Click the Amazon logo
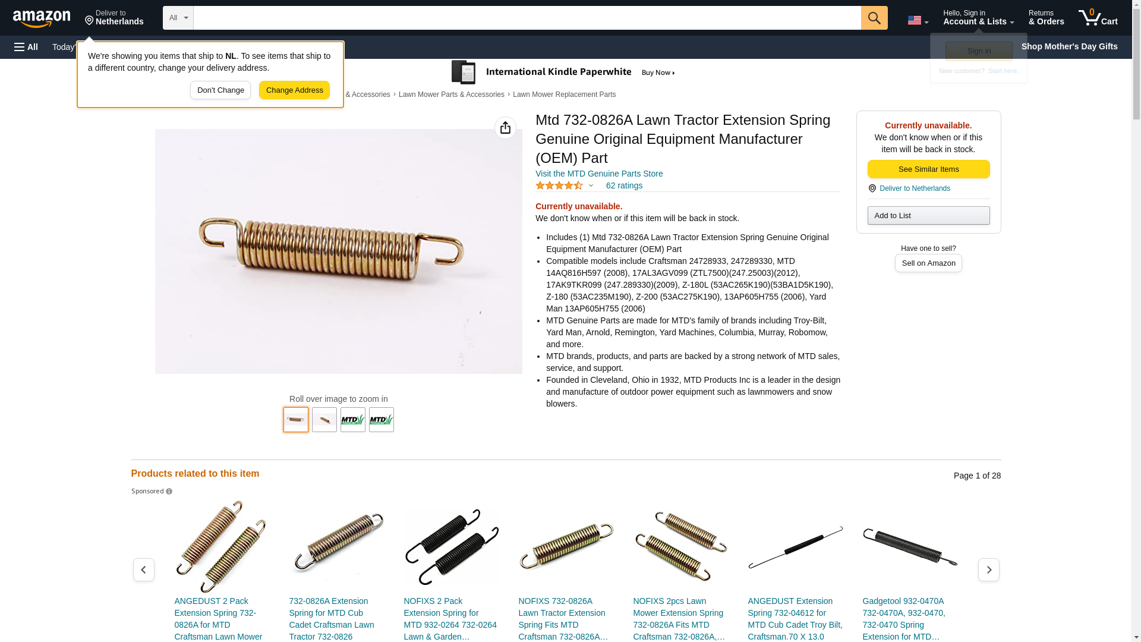The image size is (1141, 642). [x=42, y=18]
